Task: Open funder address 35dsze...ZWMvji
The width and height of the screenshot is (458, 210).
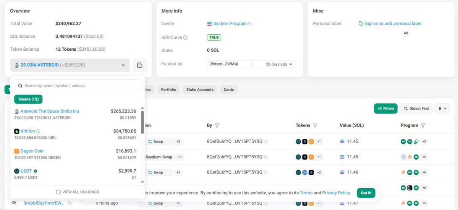Action: 224,64
